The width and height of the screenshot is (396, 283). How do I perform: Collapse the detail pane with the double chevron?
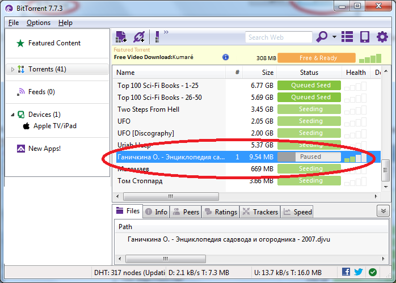(383, 211)
